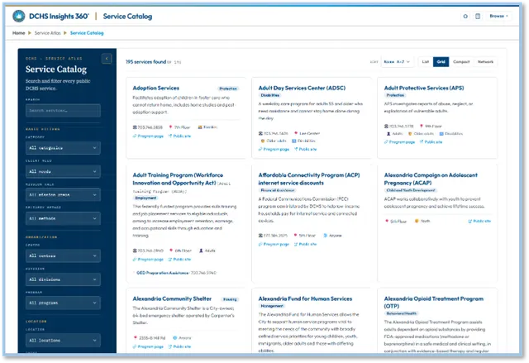Go to Service Atlas in the breadcrumb
The height and width of the screenshot is (363, 529).
(x=48, y=33)
